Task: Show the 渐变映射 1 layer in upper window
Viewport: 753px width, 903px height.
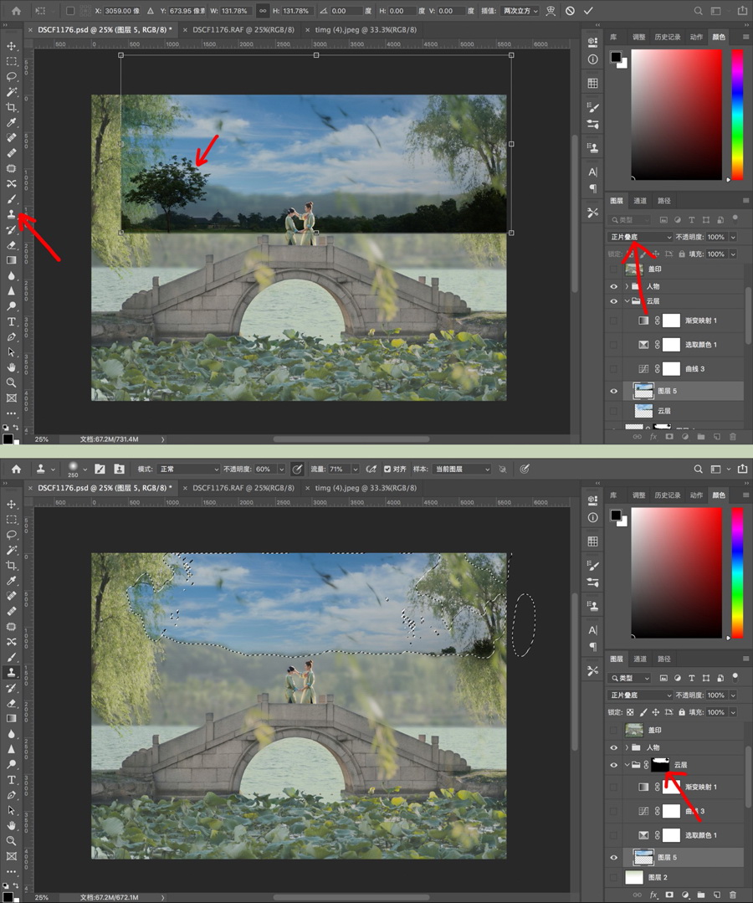Action: tap(613, 321)
